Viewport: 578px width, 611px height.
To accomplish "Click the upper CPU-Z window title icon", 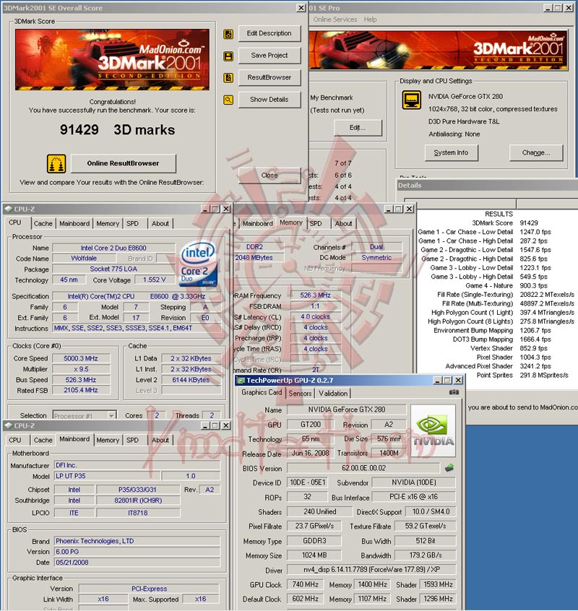I will pos(9,209).
